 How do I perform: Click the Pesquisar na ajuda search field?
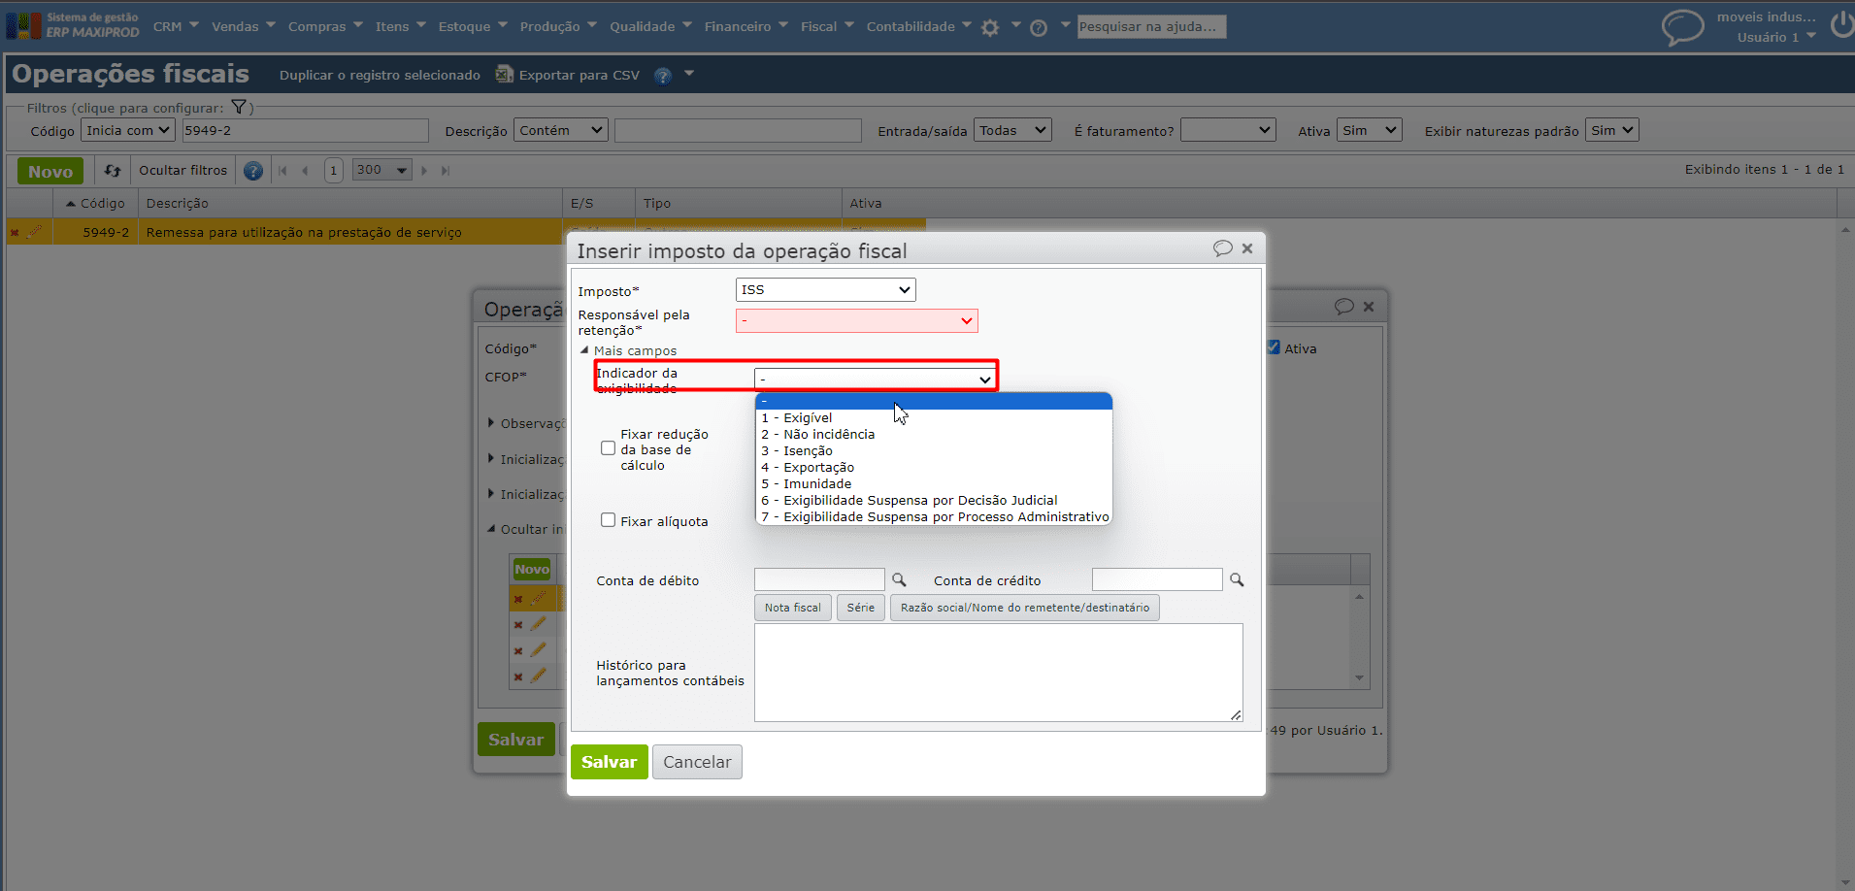[1151, 27]
